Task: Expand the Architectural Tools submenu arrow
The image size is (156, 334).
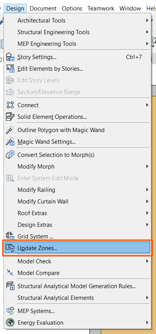Action: pyautogui.click(x=147, y=21)
